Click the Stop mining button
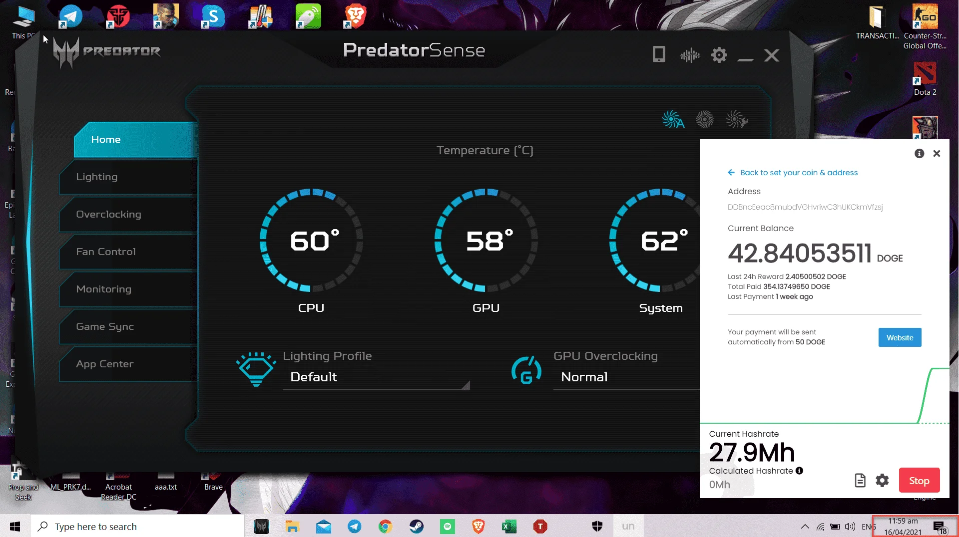 [919, 481]
